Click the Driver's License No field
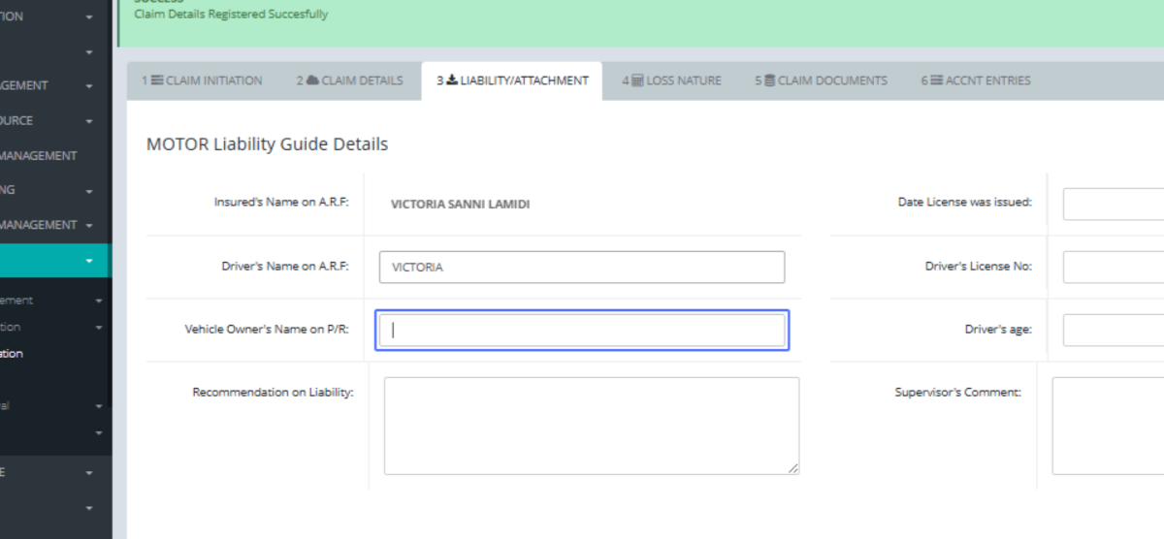 point(1113,267)
